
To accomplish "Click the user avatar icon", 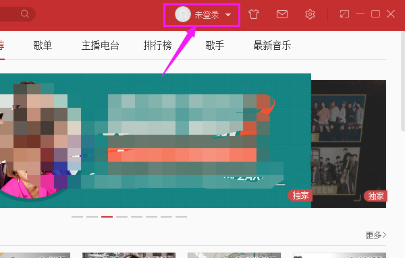I will [x=183, y=14].
